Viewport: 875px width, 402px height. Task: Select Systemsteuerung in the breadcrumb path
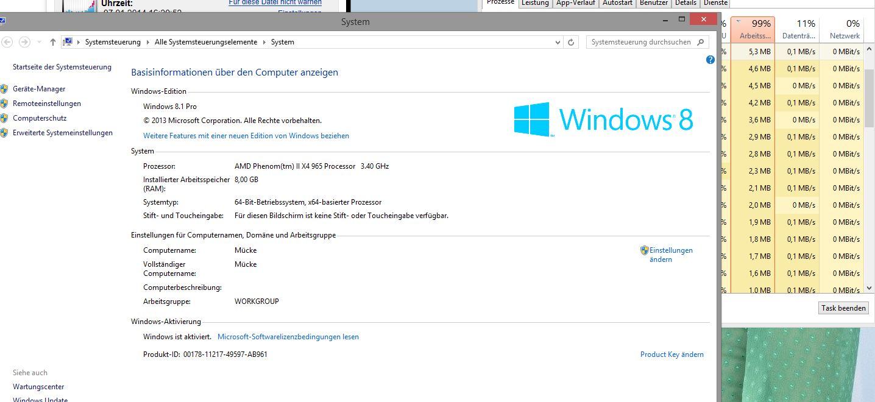[x=113, y=42]
